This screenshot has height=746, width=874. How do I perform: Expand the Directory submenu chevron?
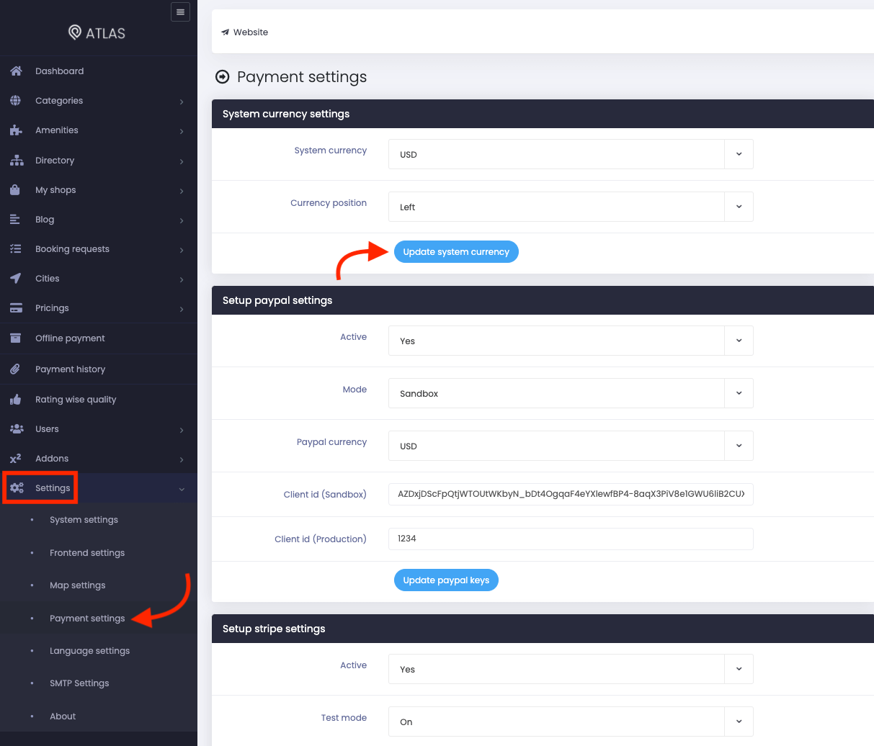pos(182,161)
